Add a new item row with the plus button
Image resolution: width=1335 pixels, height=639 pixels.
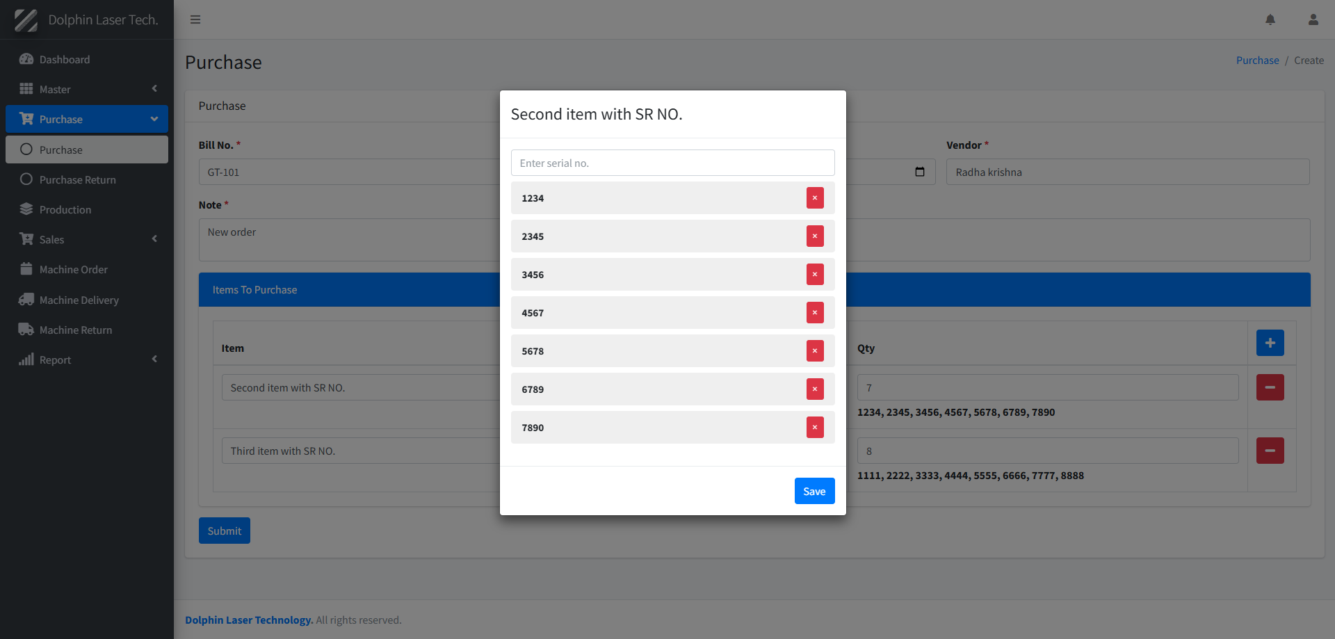(1270, 343)
